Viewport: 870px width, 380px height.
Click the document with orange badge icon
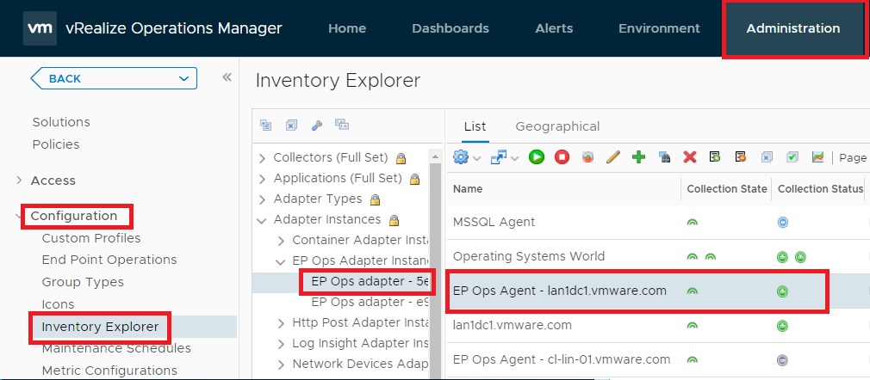click(741, 157)
